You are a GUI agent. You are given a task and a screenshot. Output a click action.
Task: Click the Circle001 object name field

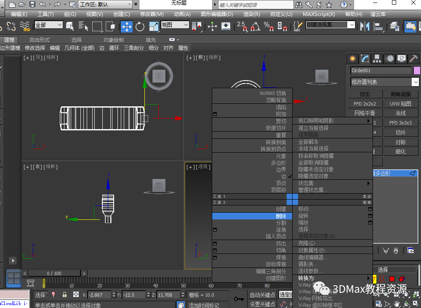pyautogui.click(x=381, y=70)
